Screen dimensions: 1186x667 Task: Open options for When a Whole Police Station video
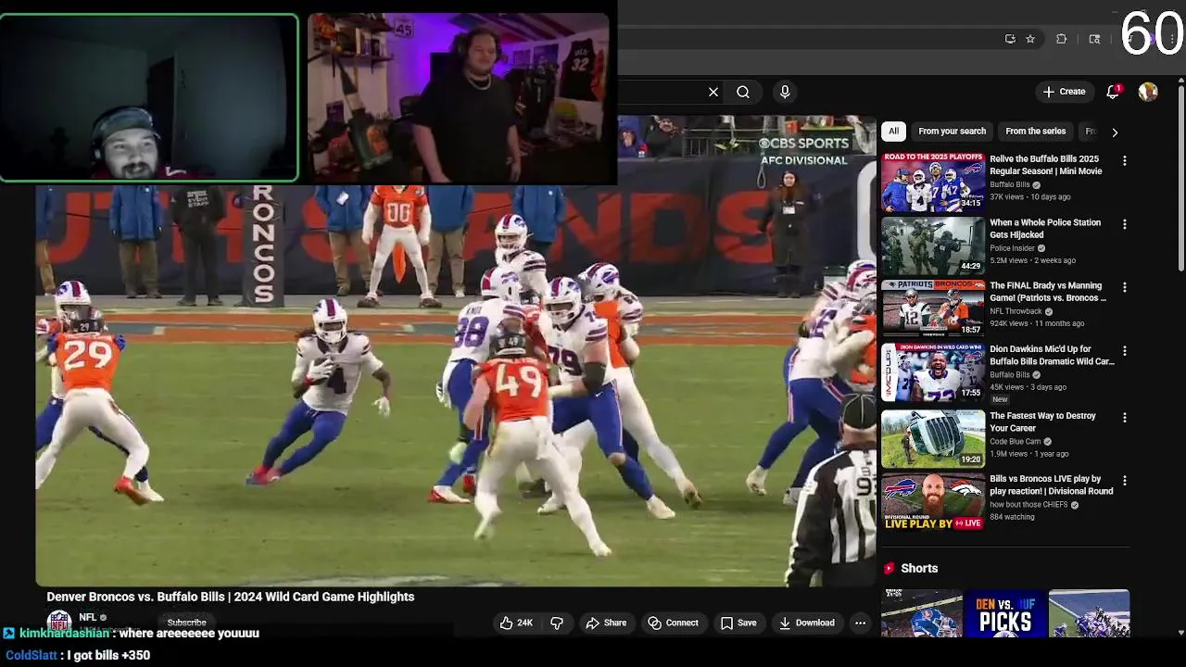(1125, 224)
